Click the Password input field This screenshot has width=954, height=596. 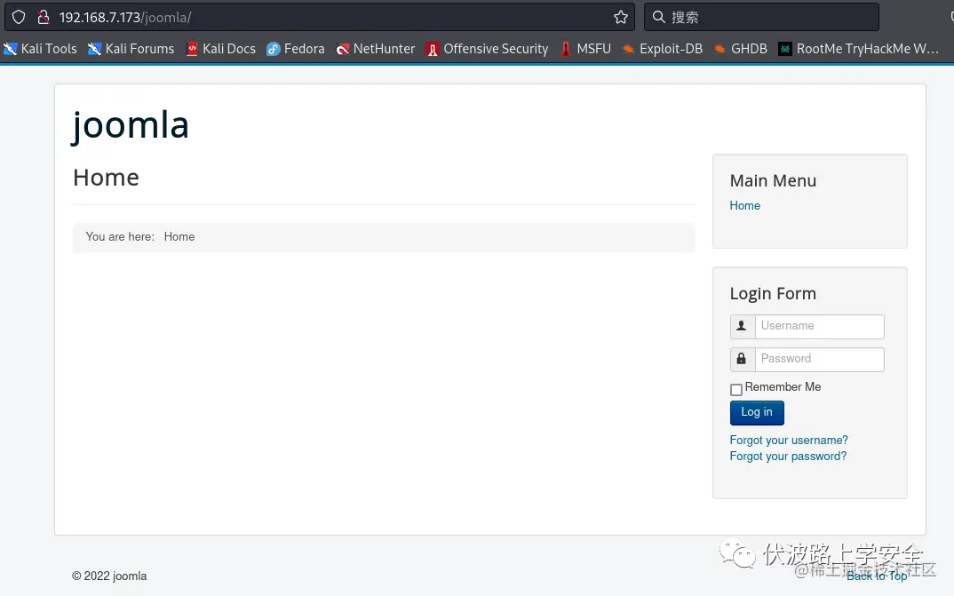click(x=820, y=360)
